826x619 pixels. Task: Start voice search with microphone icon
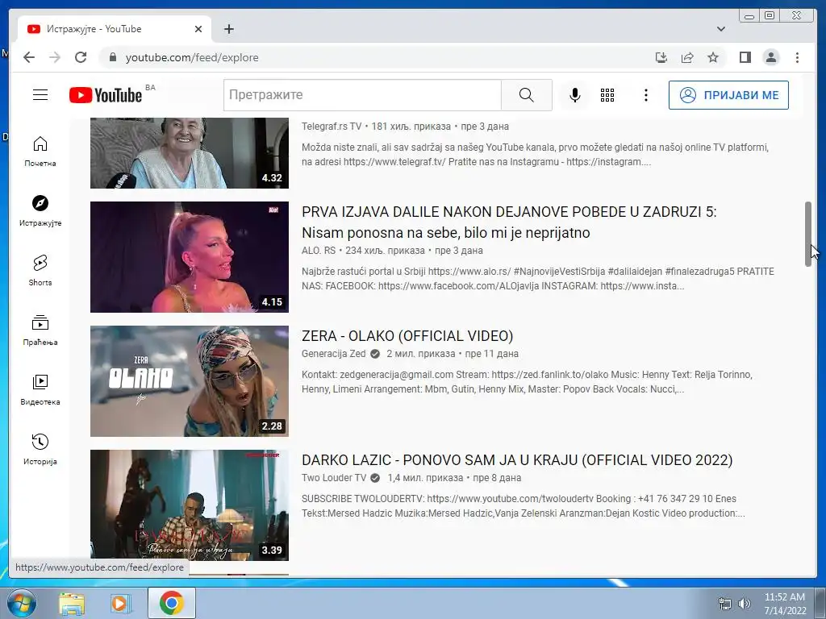click(574, 95)
